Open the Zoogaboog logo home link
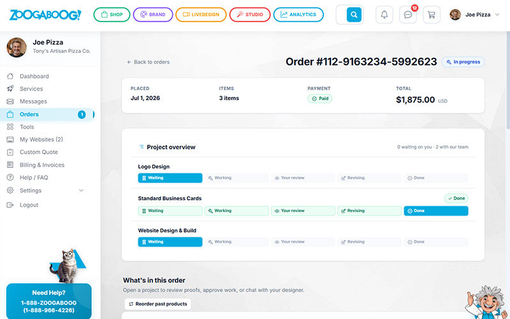Screen dimensions: 510x319 (x=45, y=15)
